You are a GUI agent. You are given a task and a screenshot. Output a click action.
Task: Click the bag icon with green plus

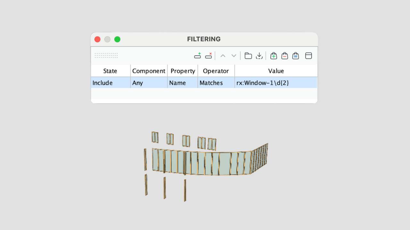point(274,56)
